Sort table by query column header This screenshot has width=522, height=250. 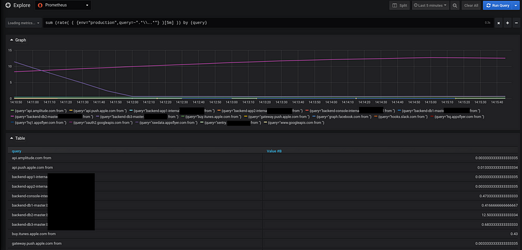tap(17, 151)
